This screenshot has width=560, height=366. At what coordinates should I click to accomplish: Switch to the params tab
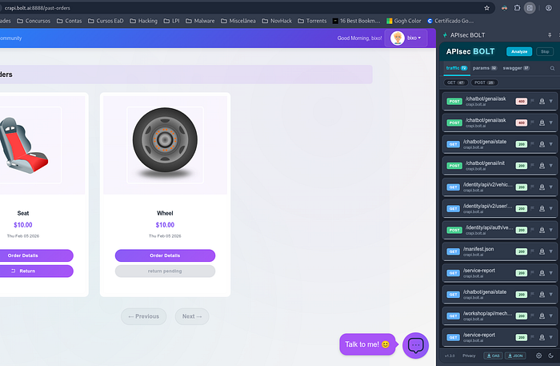(x=485, y=68)
